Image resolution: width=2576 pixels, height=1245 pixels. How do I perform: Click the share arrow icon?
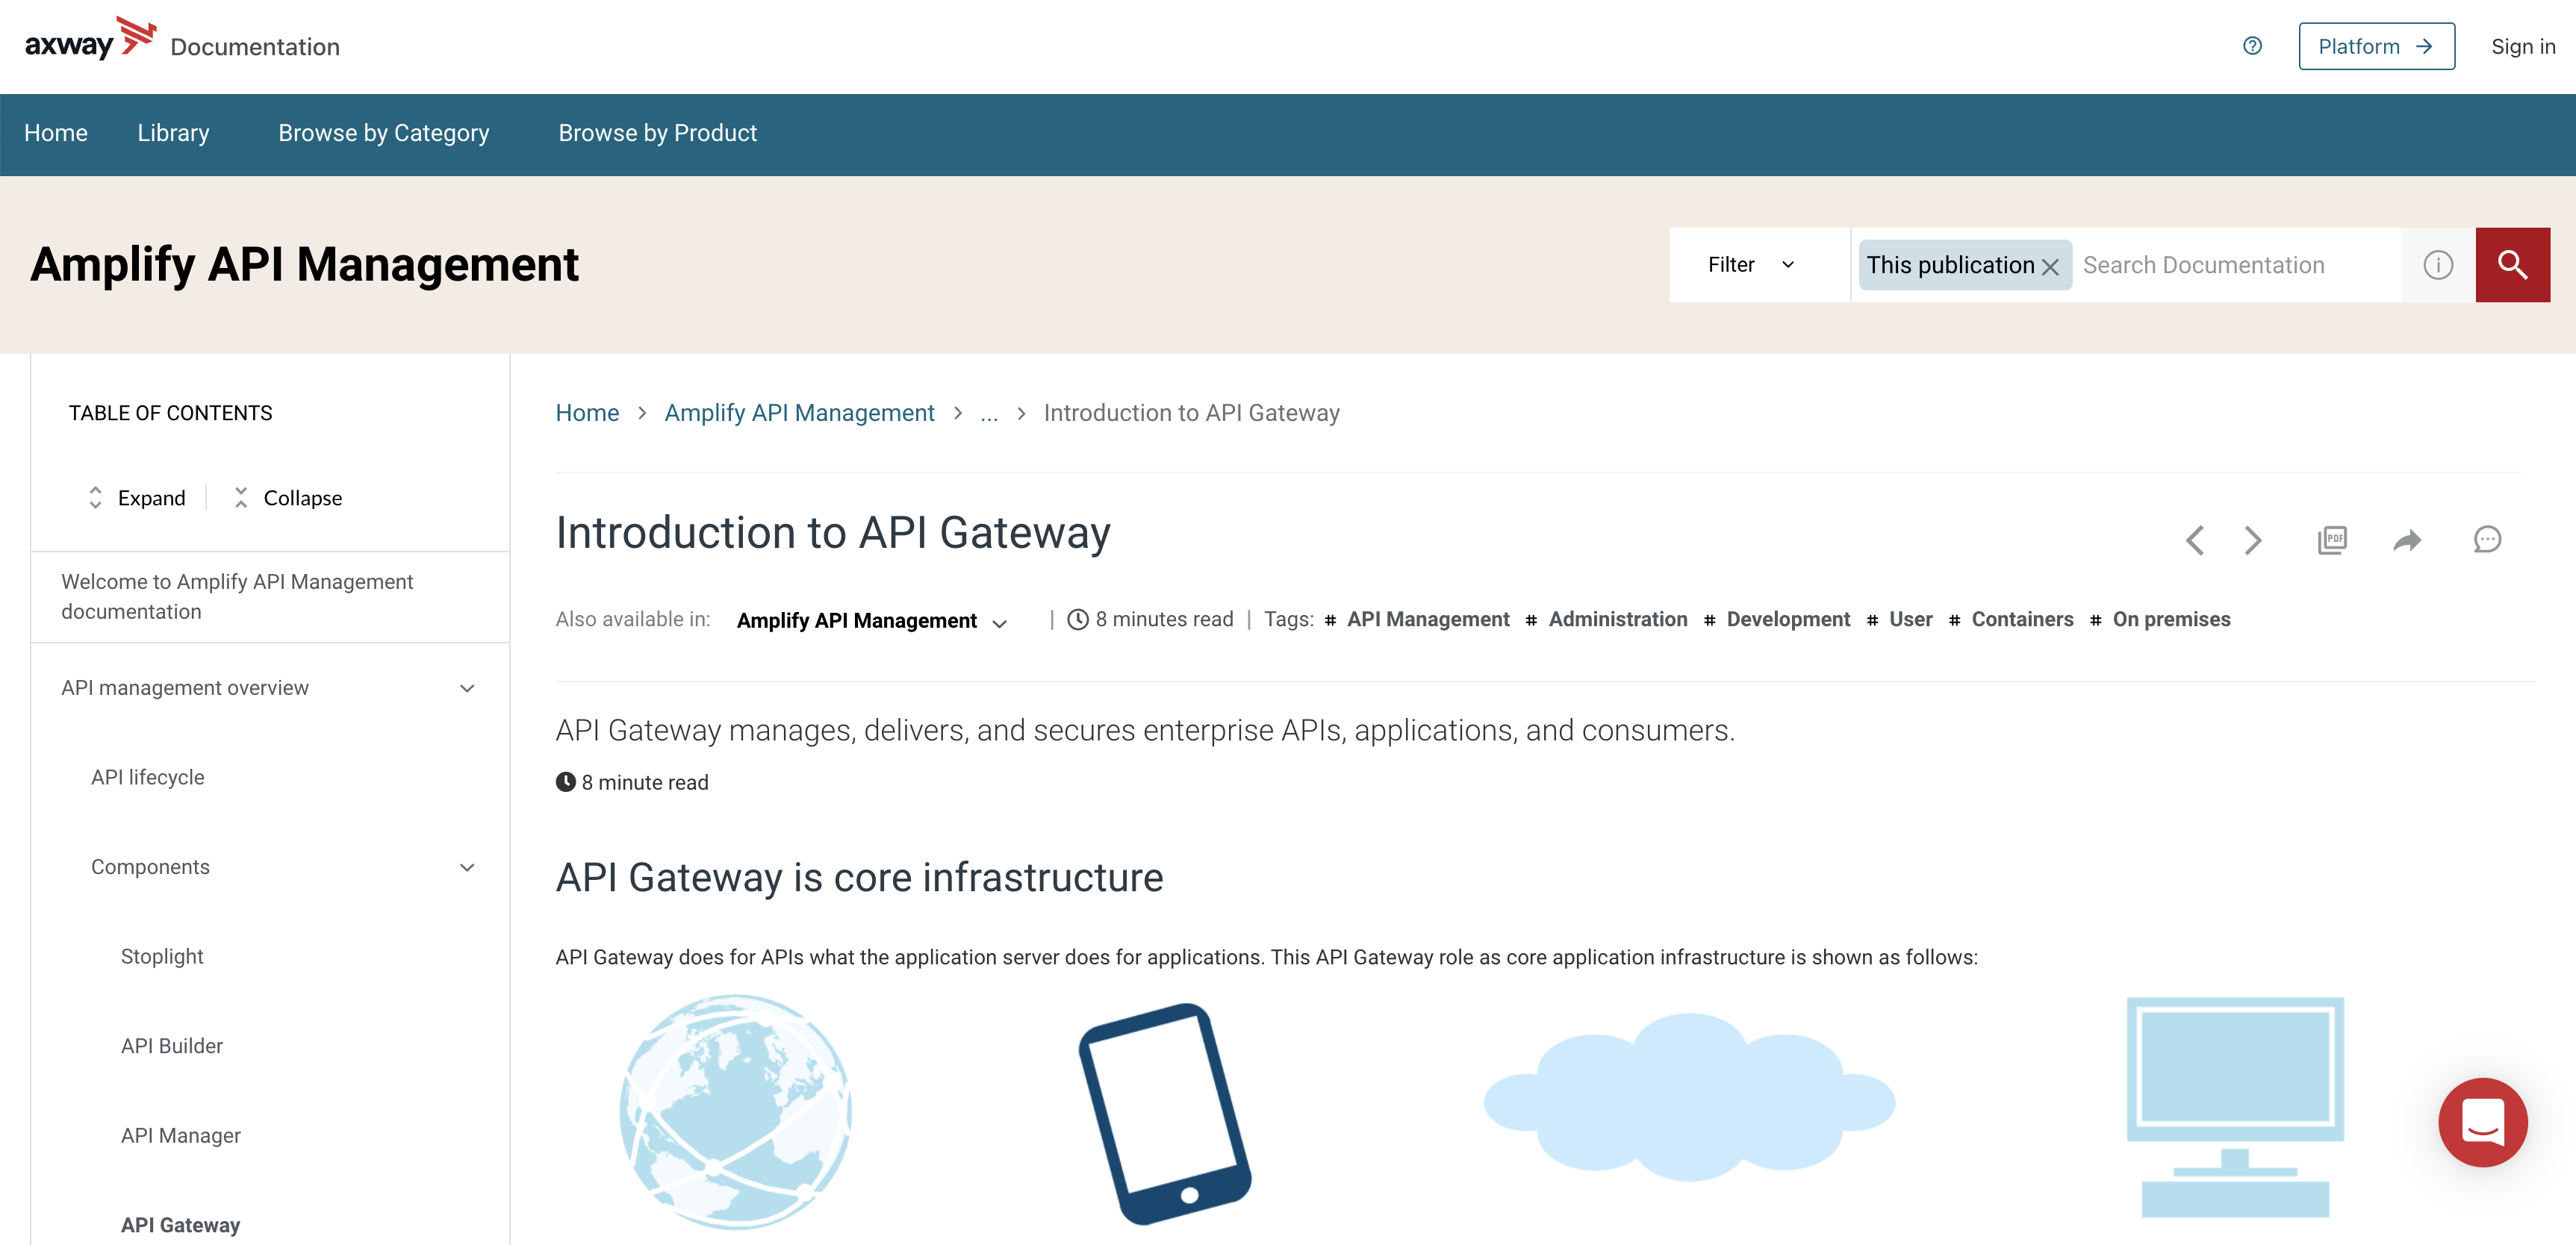2407,540
